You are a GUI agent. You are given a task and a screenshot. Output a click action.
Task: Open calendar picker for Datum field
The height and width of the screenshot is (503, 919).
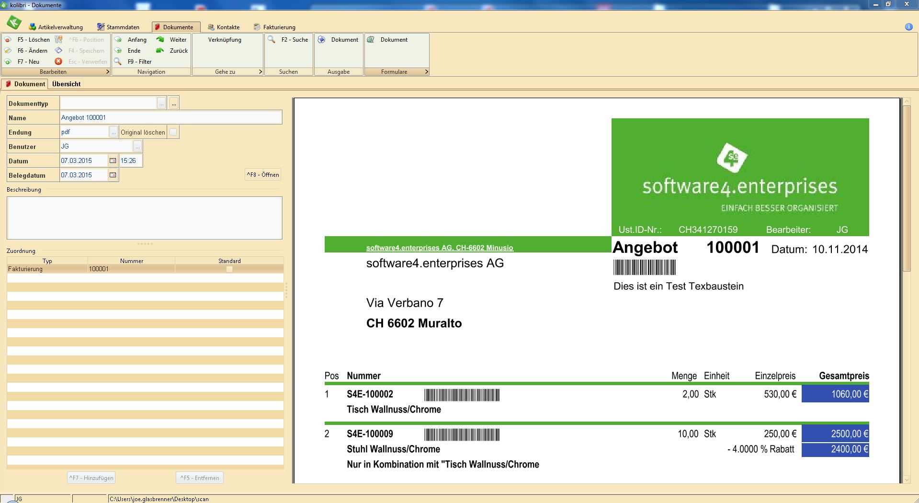pos(113,160)
